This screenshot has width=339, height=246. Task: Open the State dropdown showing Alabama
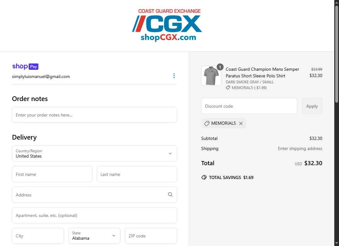94,236
